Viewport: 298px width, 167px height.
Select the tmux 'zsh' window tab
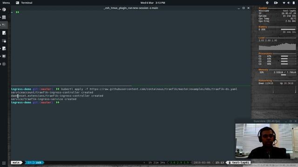(39, 162)
